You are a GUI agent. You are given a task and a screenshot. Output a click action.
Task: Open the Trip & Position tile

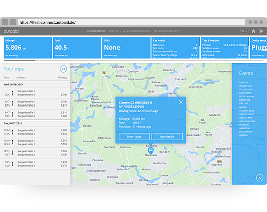point(225,48)
